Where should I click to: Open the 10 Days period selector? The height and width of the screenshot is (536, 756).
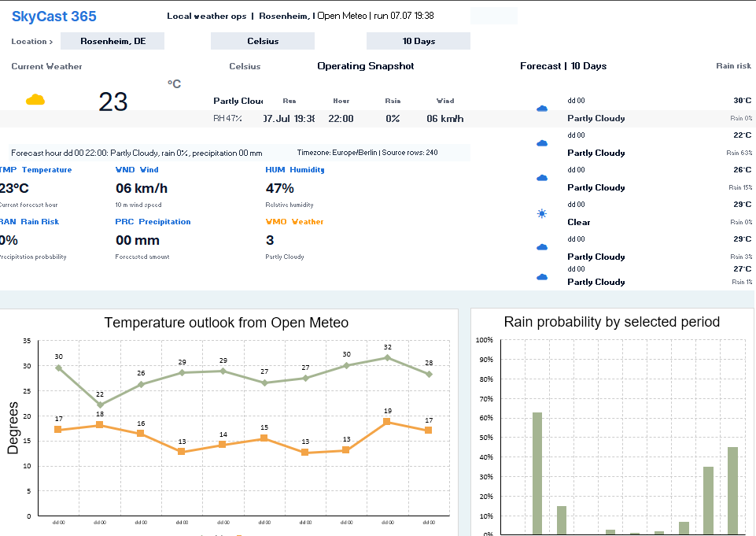point(419,41)
